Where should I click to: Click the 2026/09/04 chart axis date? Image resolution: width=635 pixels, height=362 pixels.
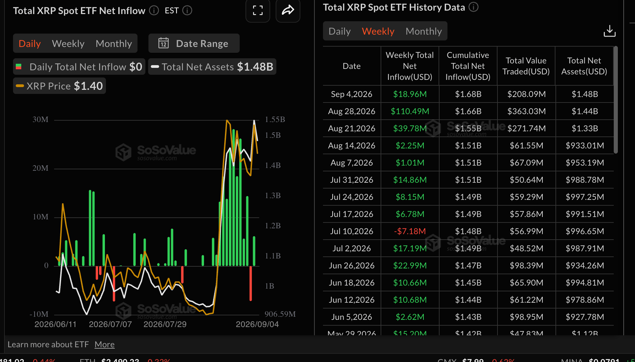(x=257, y=324)
